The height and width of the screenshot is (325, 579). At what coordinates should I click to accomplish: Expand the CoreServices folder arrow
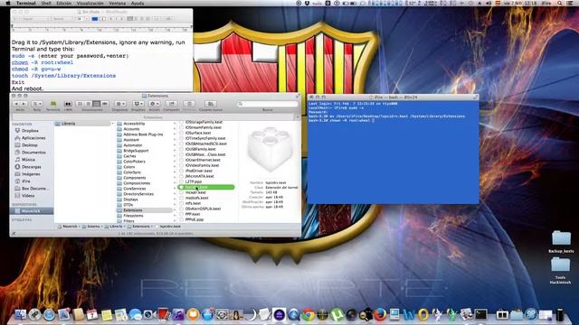coord(175,189)
